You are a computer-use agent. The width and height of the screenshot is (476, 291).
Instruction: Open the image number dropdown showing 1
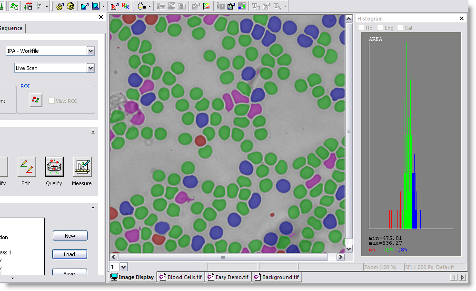[124, 267]
